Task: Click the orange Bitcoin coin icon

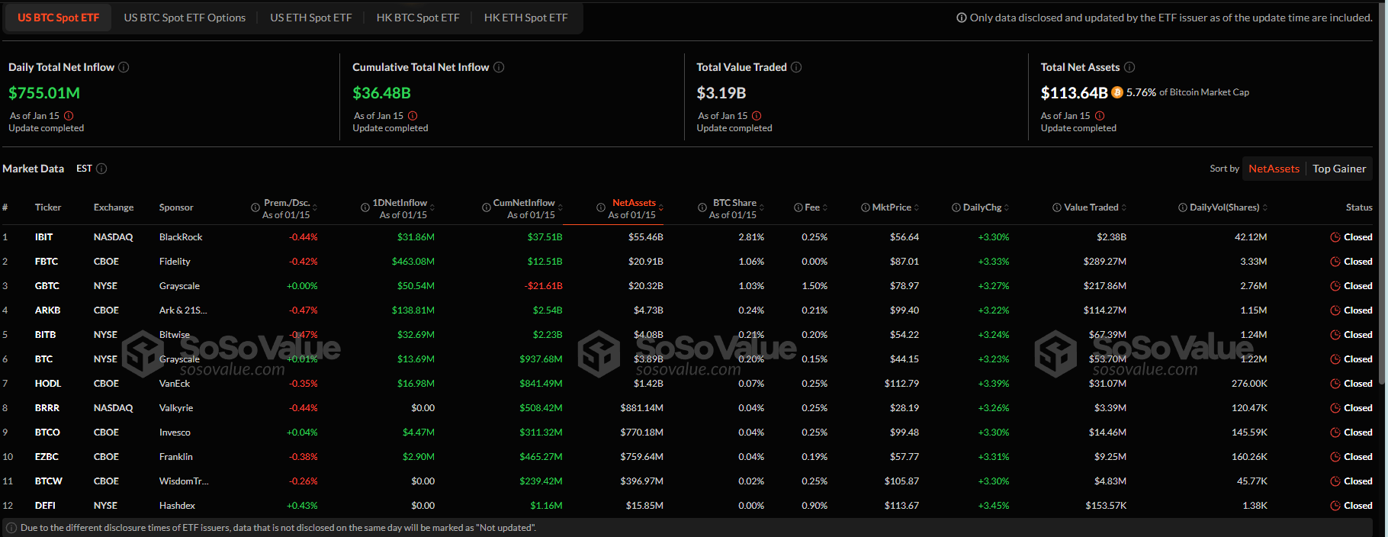Action: click(x=1117, y=92)
